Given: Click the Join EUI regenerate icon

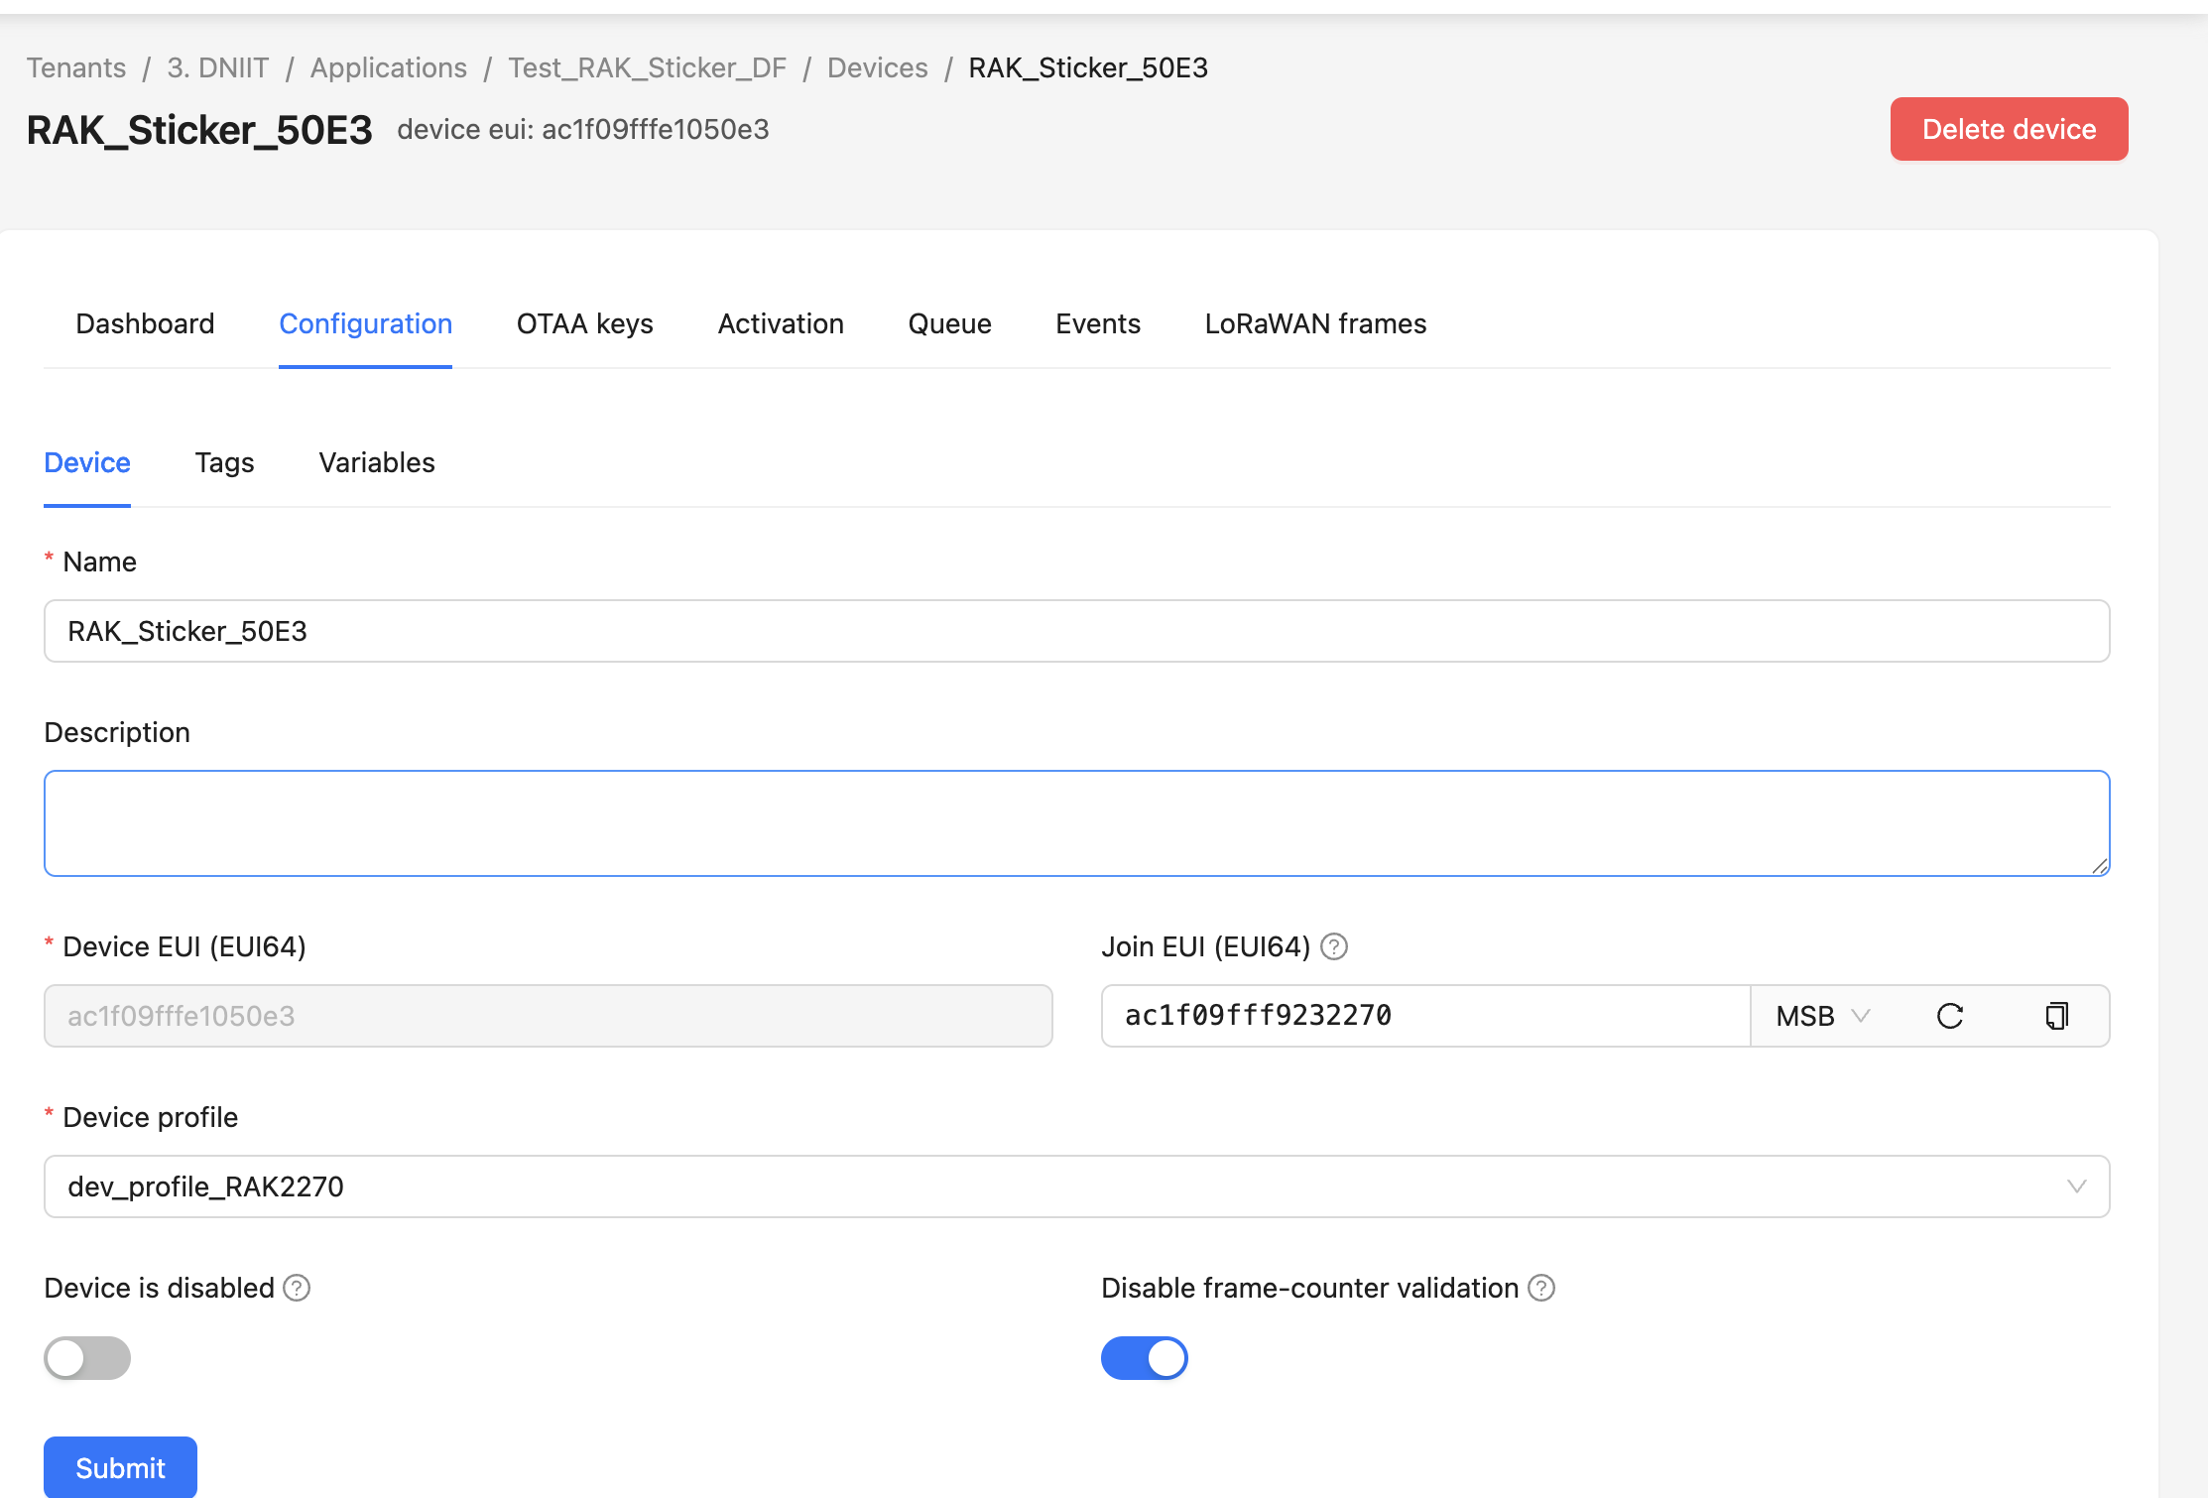Looking at the screenshot, I should (1949, 1016).
